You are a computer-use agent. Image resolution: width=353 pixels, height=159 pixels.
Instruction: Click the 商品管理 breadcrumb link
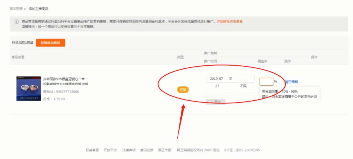[16, 9]
